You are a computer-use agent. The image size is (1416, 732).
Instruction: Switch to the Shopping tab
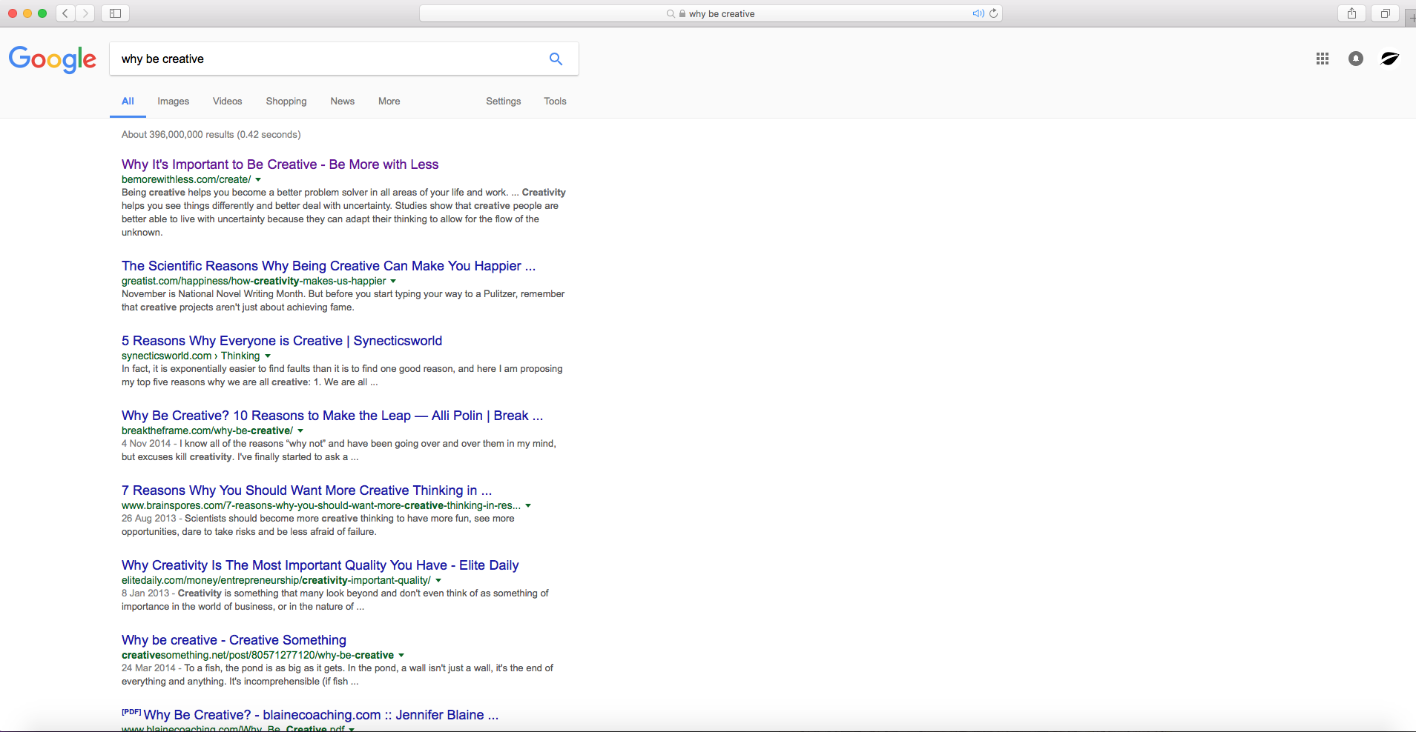pos(286,102)
